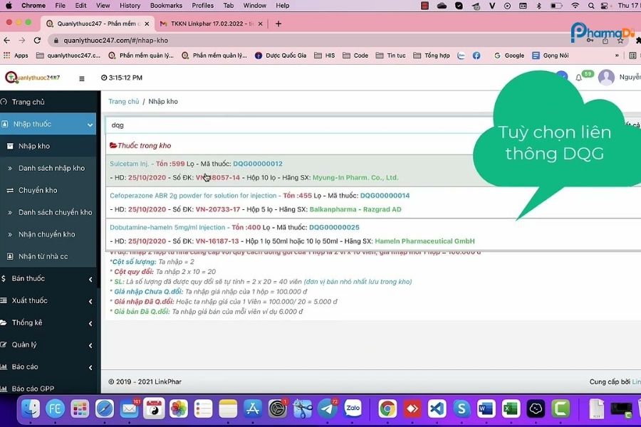Image resolution: width=641 pixels, height=427 pixels.
Task: Open Zalo from the dock
Action: pos(353,408)
